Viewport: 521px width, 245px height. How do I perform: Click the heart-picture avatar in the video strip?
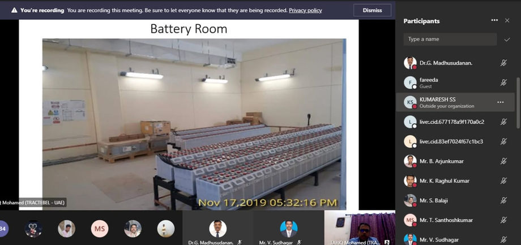(33, 229)
